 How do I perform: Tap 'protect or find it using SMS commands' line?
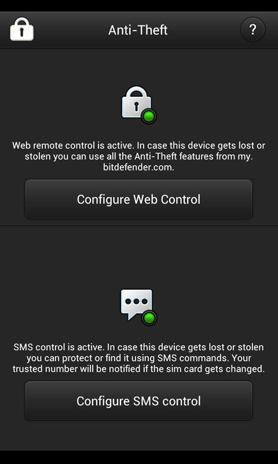(x=138, y=358)
